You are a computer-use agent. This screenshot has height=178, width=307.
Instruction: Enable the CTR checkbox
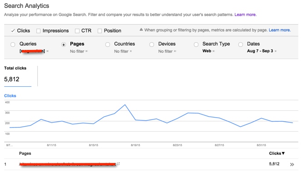click(77, 31)
